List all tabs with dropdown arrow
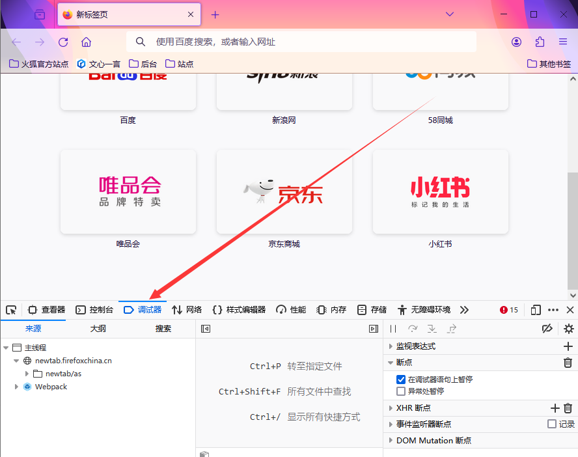This screenshot has height=457, width=578. pos(450,14)
